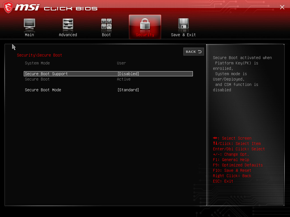Image resolution: width=290 pixels, height=217 pixels.
Task: Switch to the Main tab label
Action: pos(29,35)
